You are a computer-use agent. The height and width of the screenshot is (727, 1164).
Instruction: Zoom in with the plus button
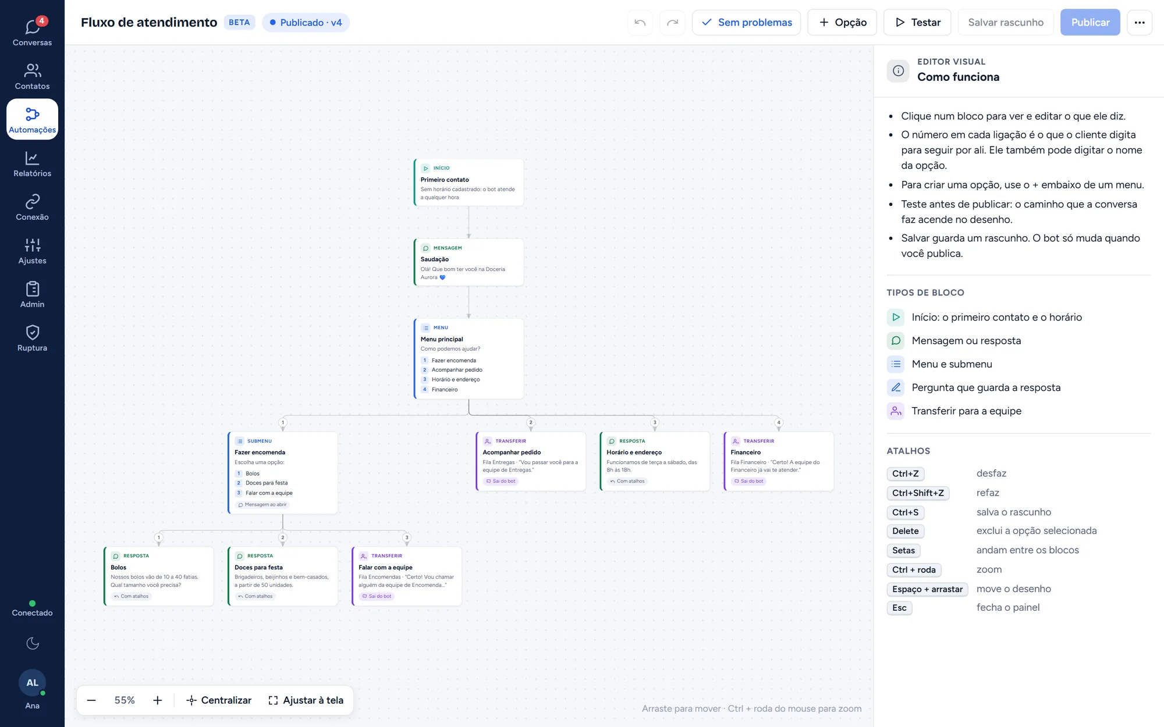point(157,700)
